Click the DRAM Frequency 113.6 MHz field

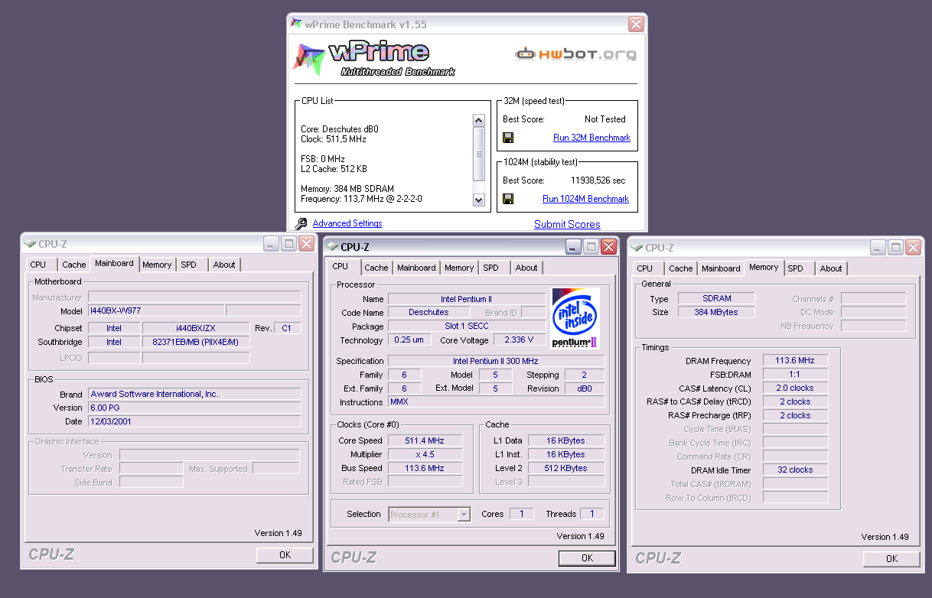point(795,360)
